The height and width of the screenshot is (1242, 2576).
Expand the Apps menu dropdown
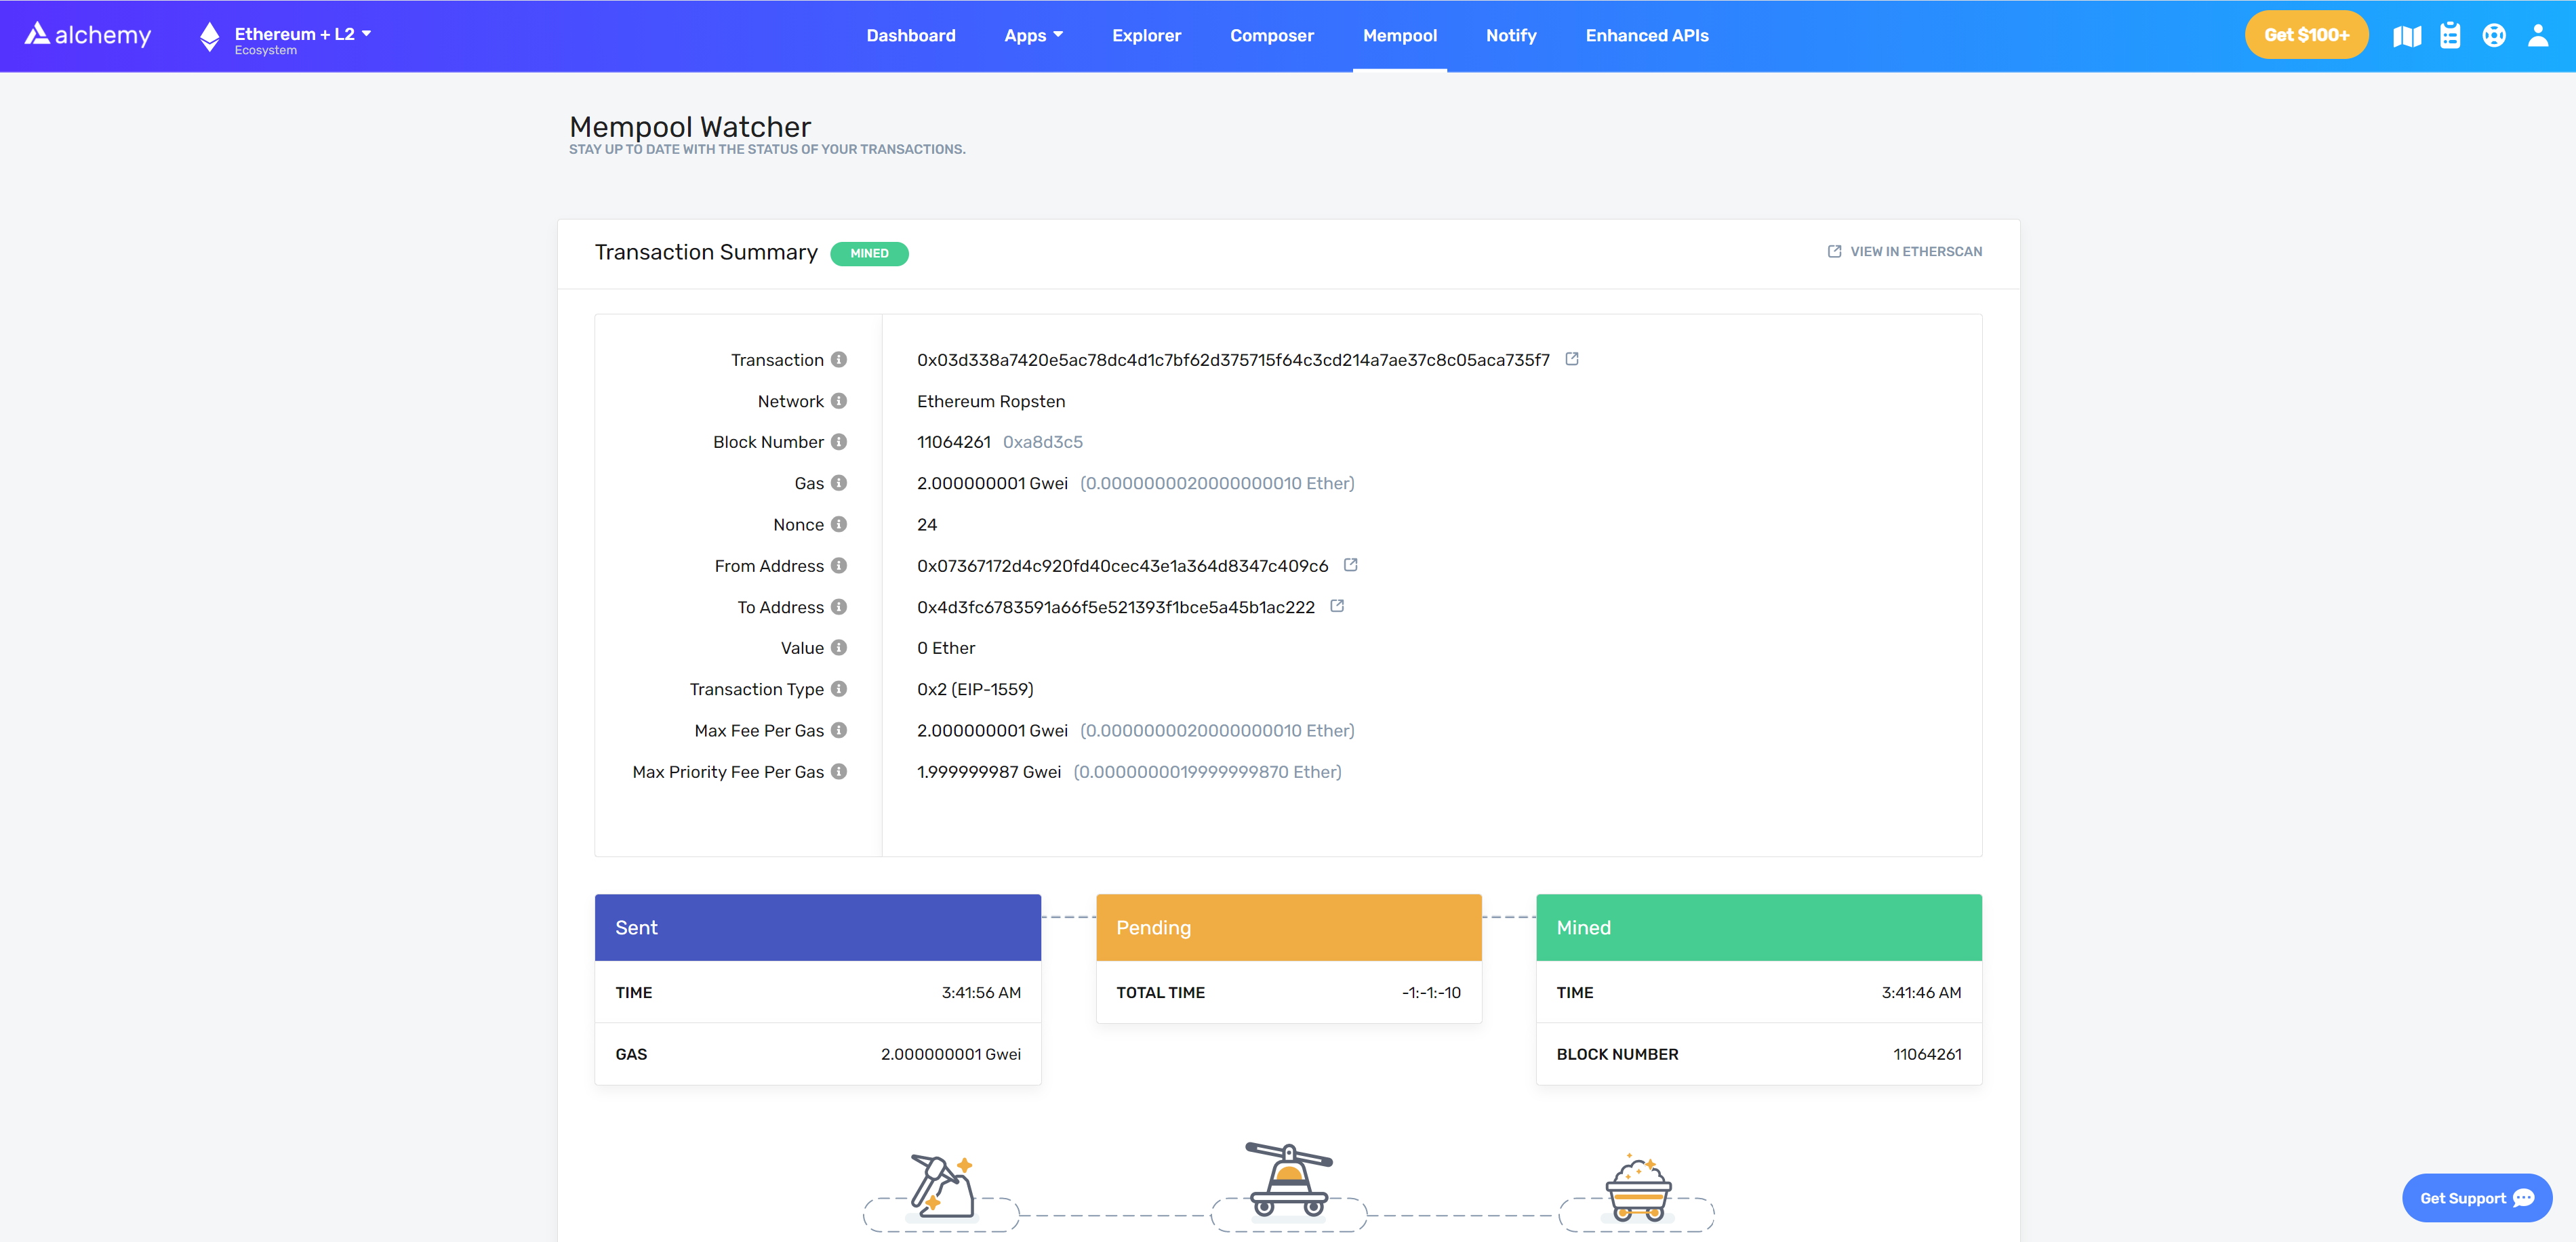click(x=1033, y=36)
